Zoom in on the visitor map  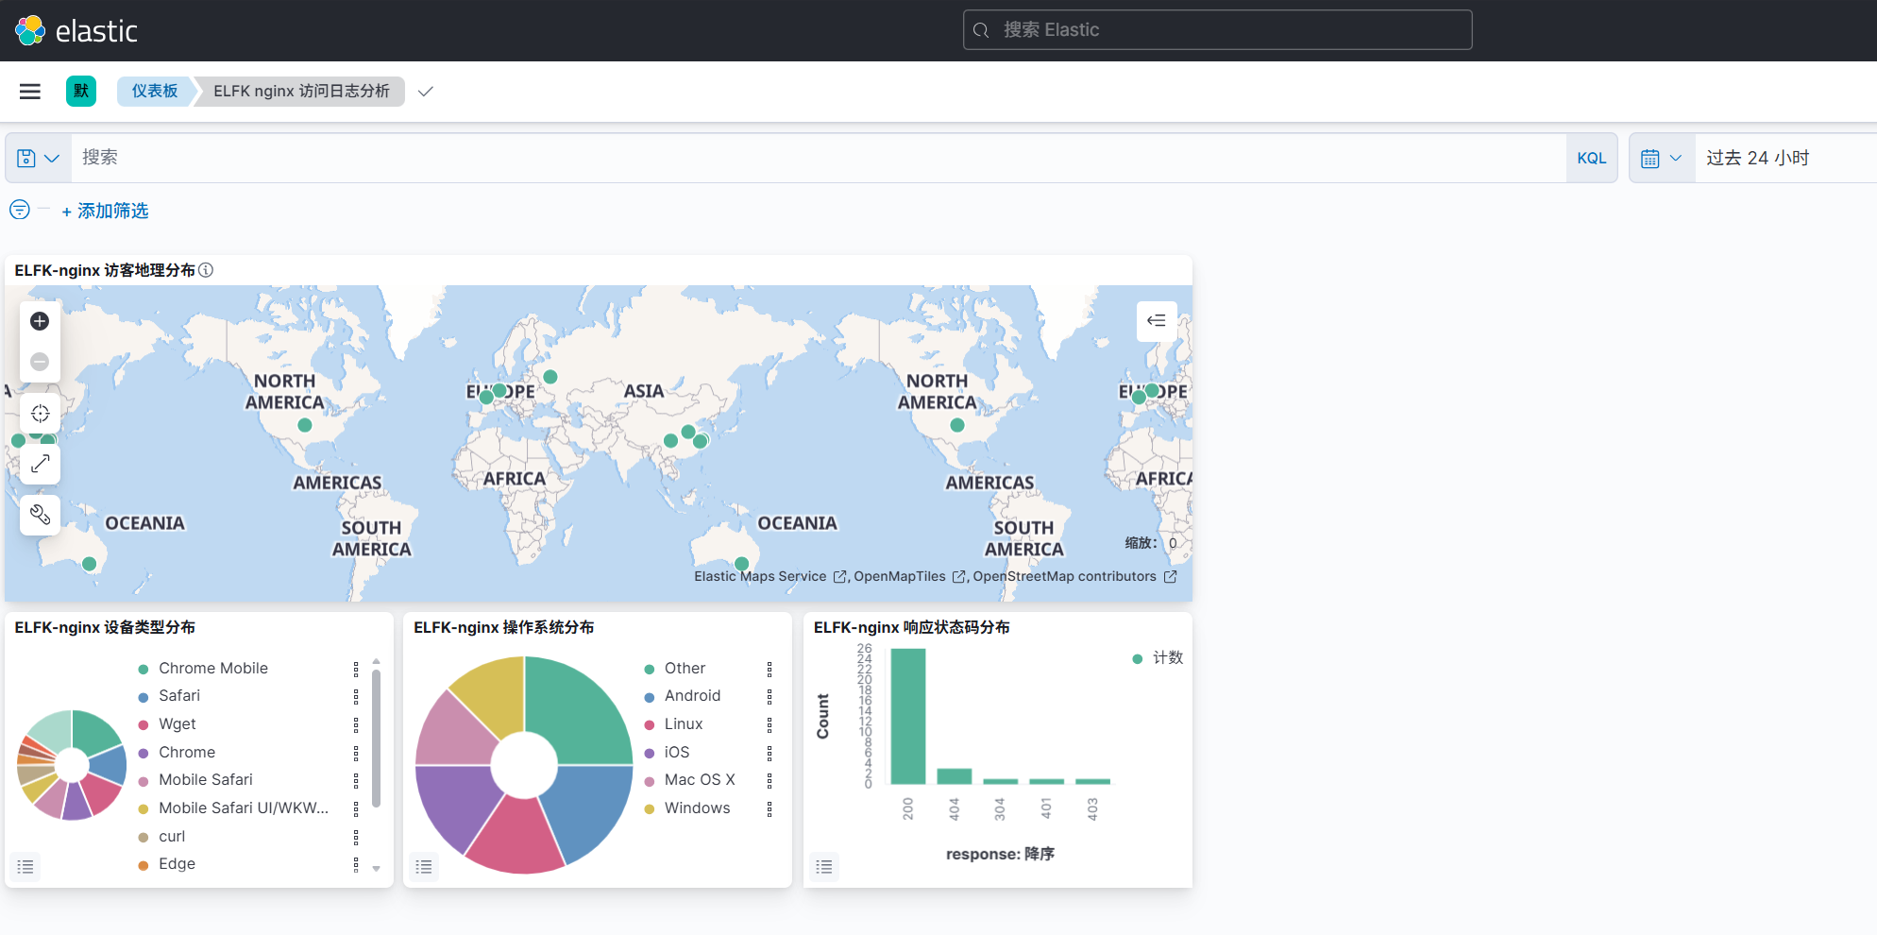coord(40,321)
